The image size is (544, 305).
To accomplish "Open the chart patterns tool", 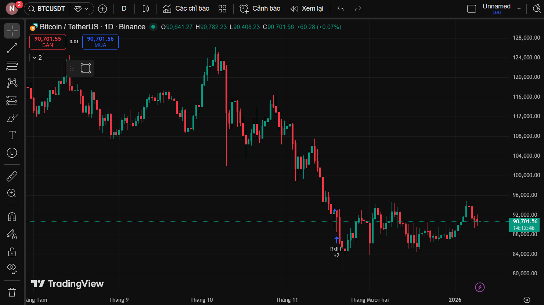I will (12, 83).
